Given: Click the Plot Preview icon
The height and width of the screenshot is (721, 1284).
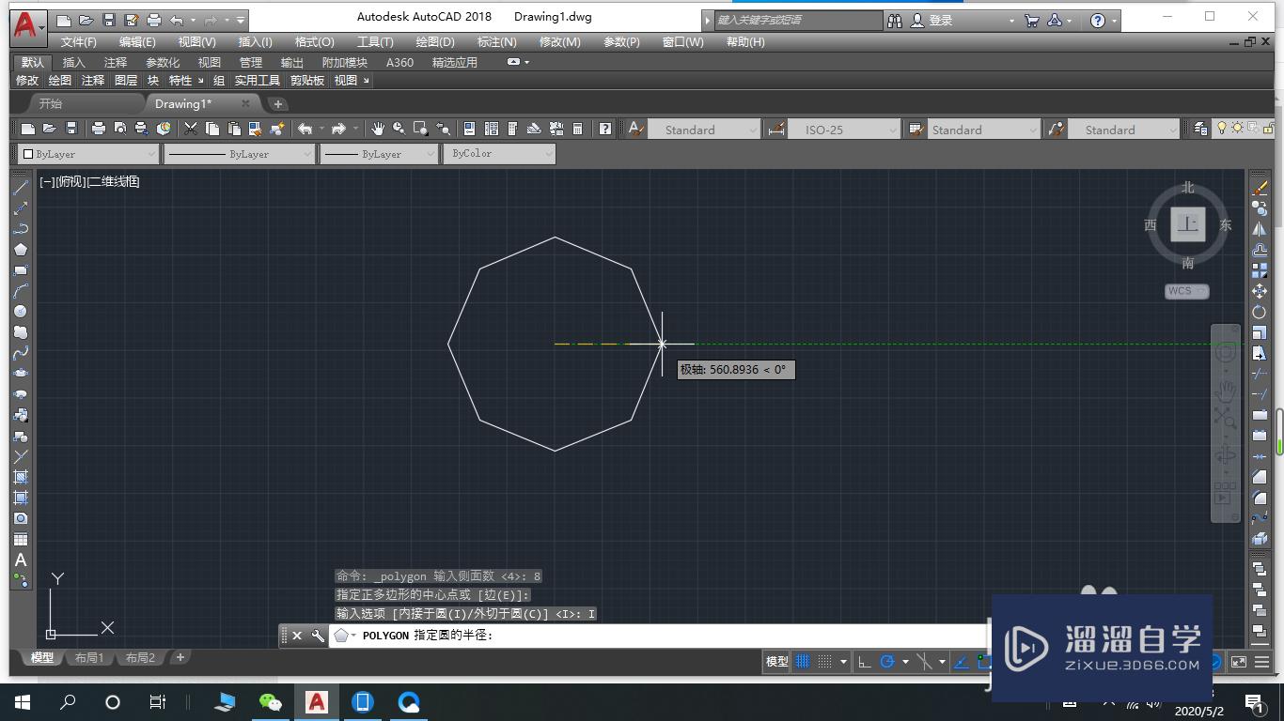Looking at the screenshot, I should pos(119,129).
